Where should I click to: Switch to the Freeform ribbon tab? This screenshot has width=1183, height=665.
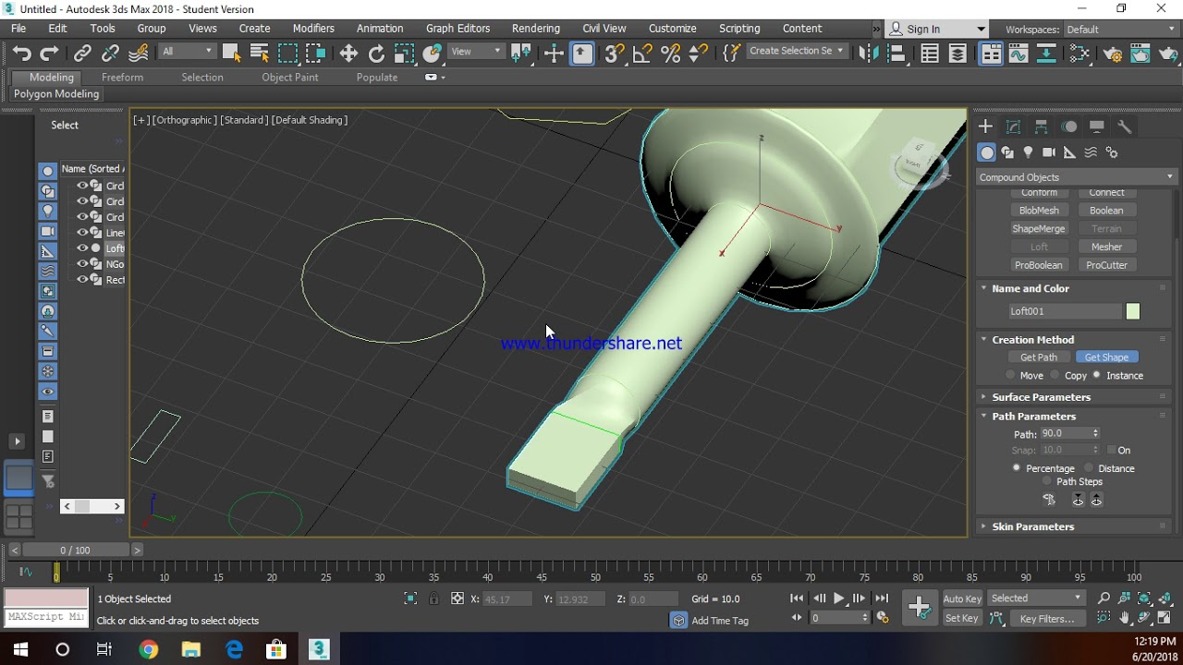122,78
